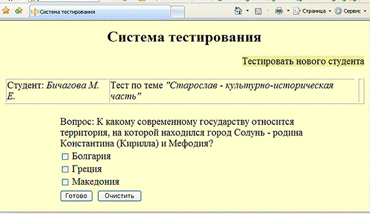Click the Страница page icon
This screenshot has width=370, height=214.
tap(297, 11)
